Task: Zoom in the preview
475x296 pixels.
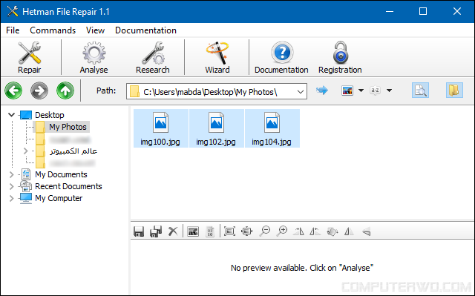Action: click(282, 231)
